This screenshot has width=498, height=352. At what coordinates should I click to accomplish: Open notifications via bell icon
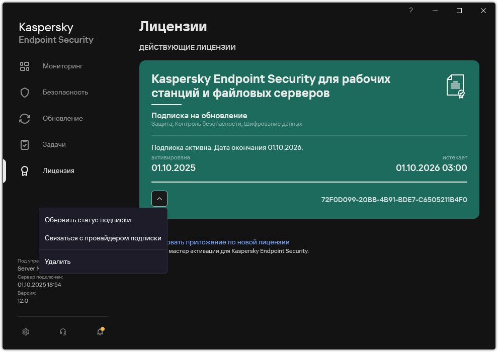coord(100,332)
